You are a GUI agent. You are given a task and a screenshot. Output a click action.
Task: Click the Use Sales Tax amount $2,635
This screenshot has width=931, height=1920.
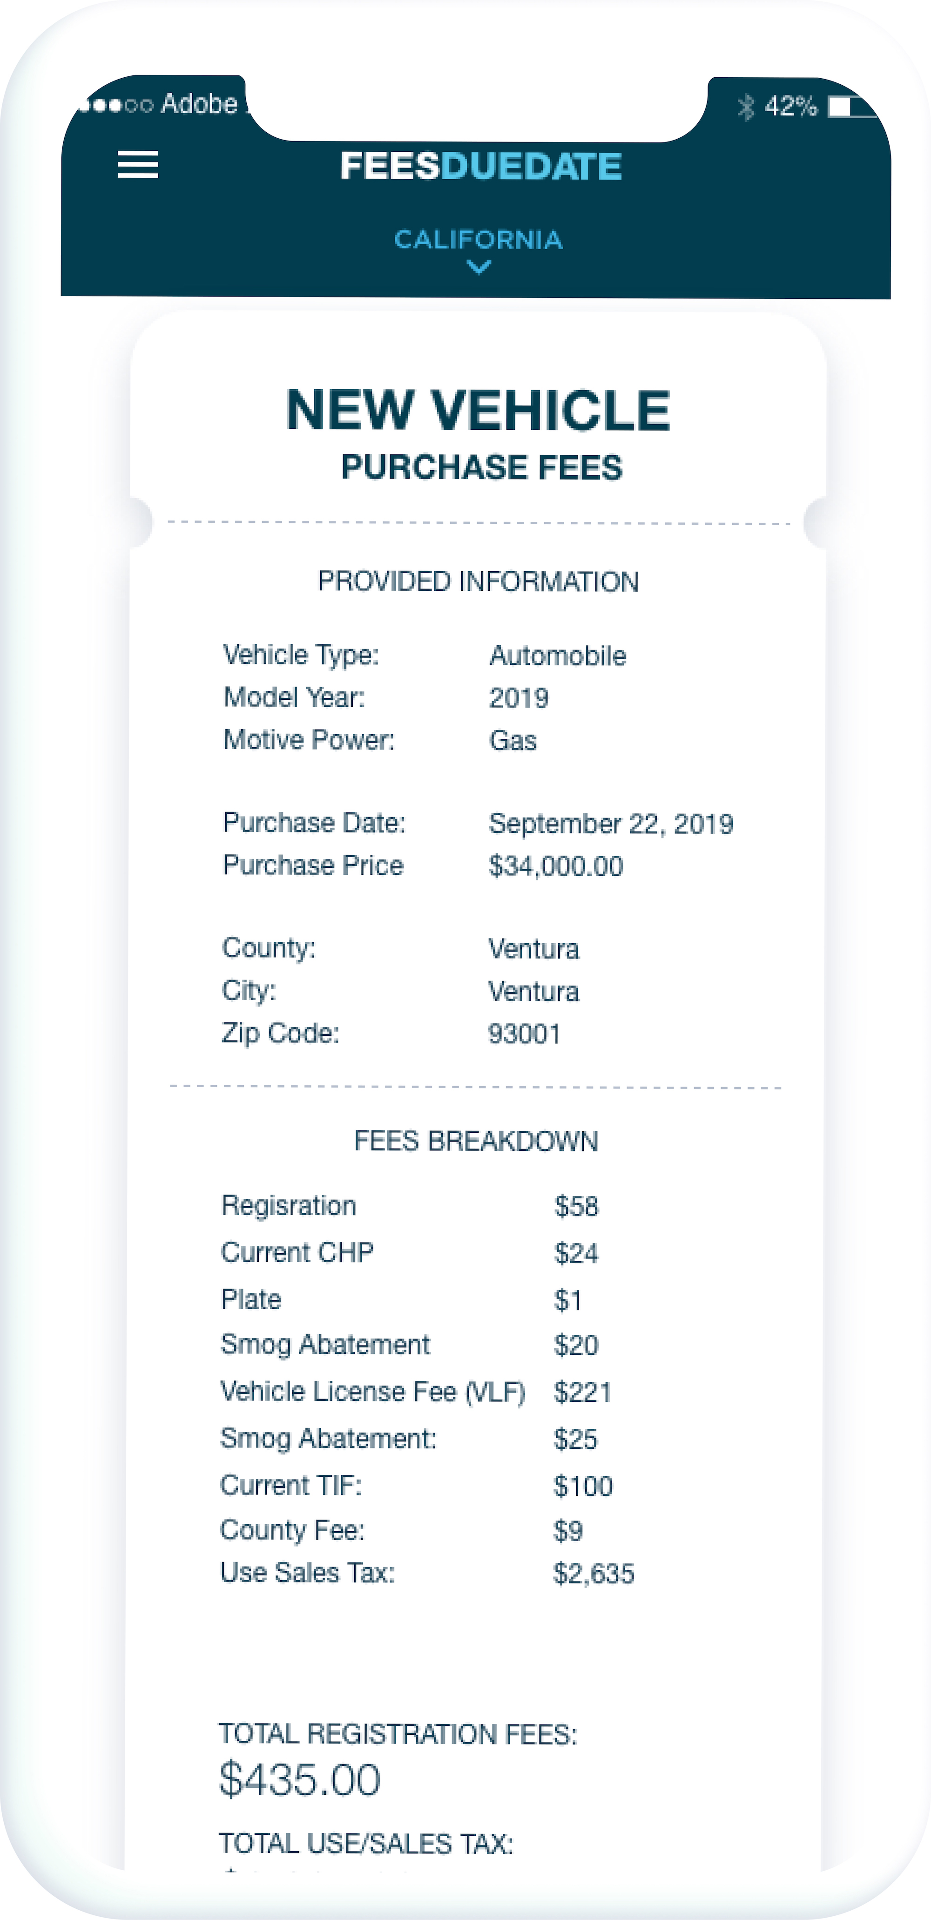(x=594, y=1574)
